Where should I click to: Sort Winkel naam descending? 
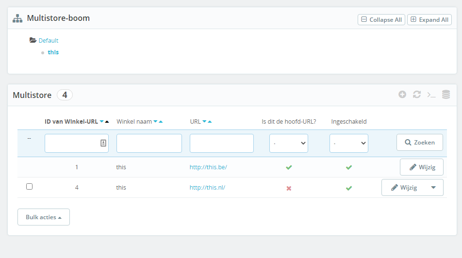[x=155, y=122]
